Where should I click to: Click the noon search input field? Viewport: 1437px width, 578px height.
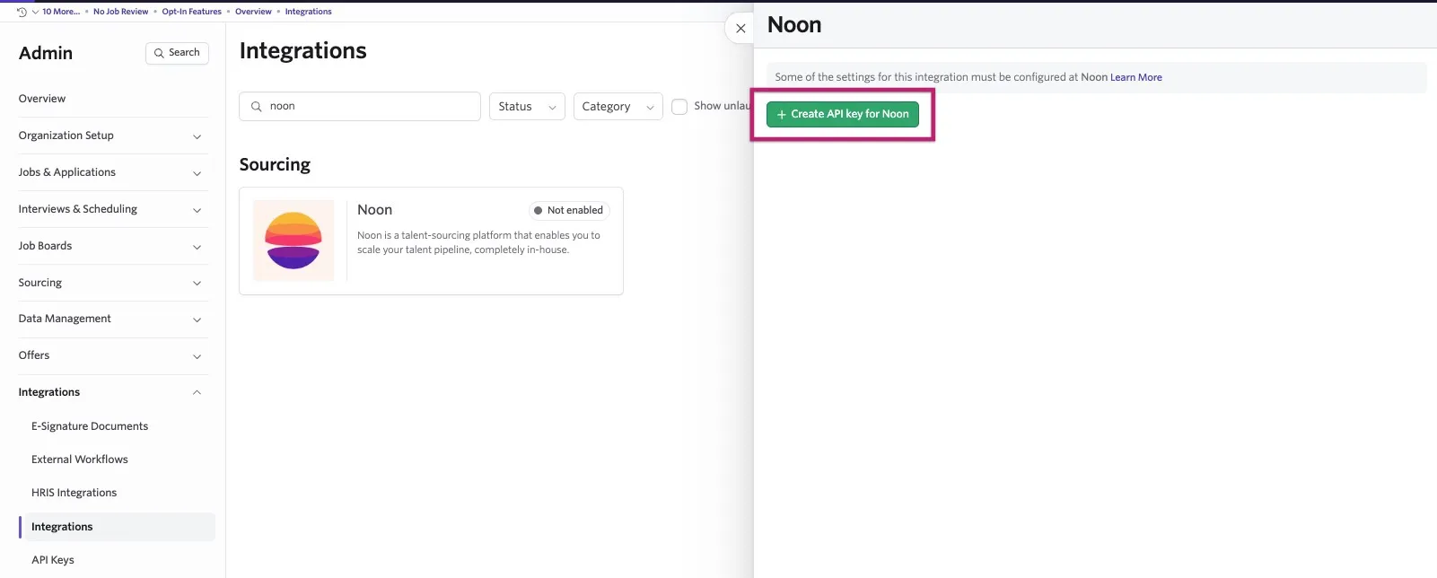pos(360,106)
